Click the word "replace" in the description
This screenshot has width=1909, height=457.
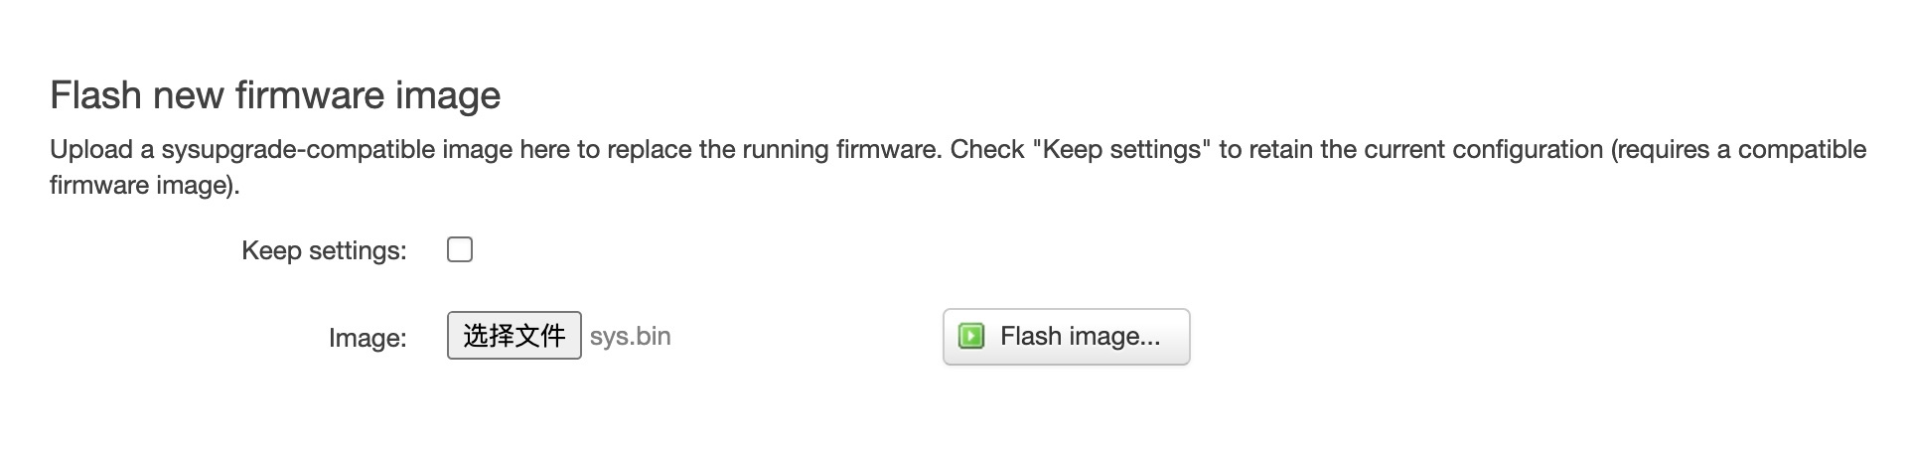(650, 150)
